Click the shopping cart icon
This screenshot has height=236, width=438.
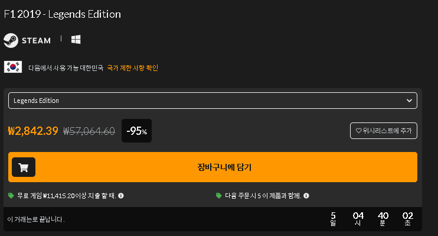coord(24,167)
